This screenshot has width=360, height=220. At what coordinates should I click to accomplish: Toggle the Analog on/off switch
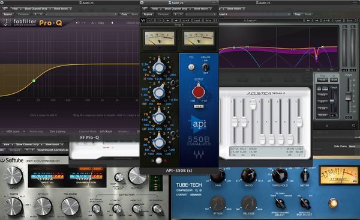(205, 67)
